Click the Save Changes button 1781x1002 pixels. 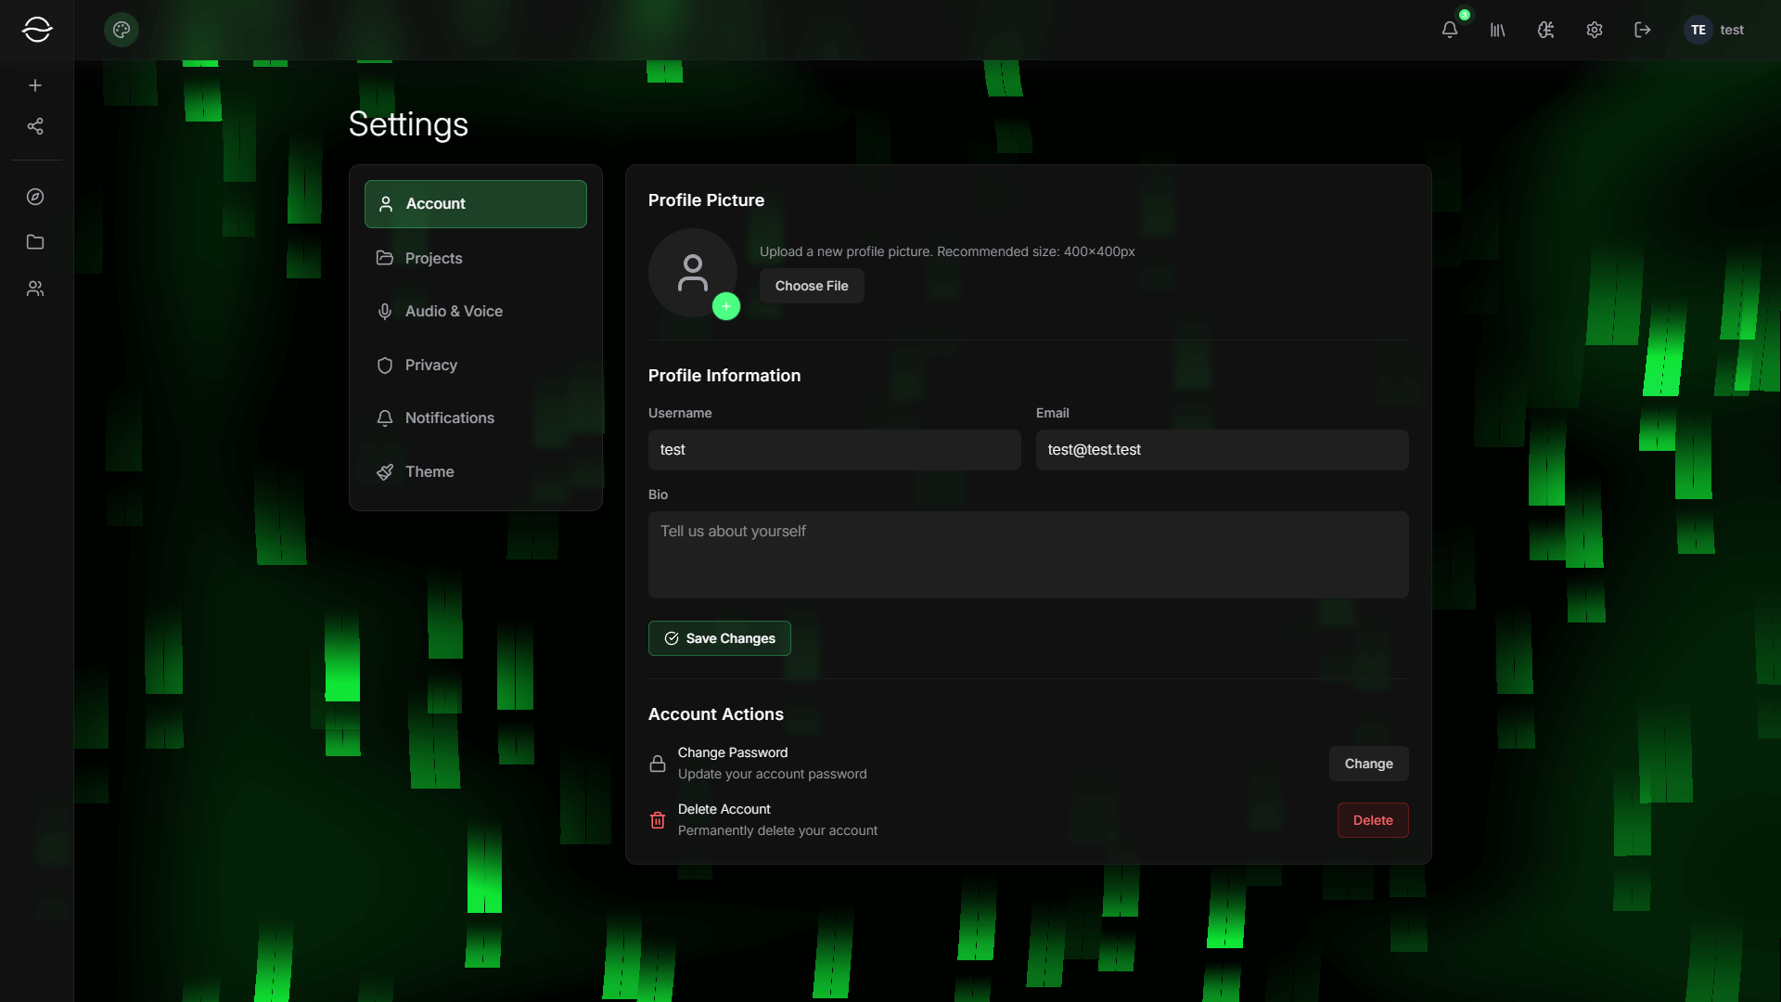[x=720, y=638]
